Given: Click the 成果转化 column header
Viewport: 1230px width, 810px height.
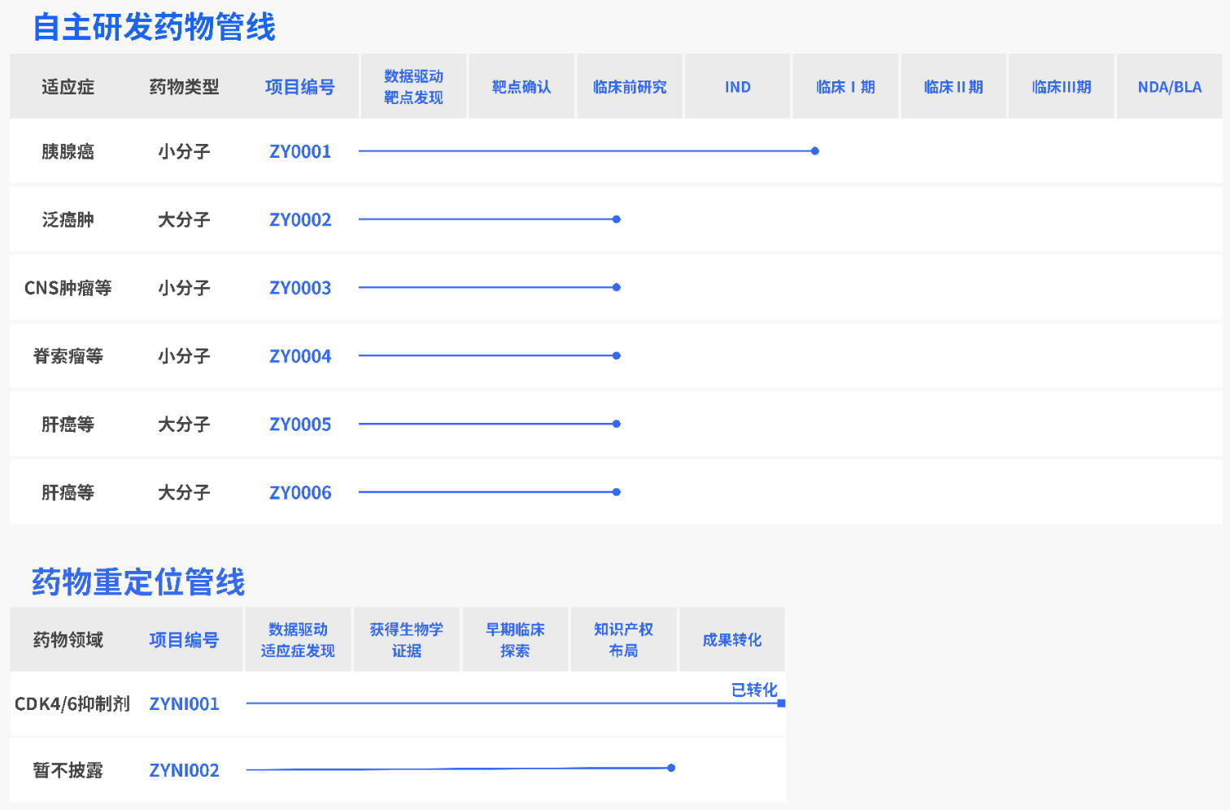Looking at the screenshot, I should [x=731, y=640].
